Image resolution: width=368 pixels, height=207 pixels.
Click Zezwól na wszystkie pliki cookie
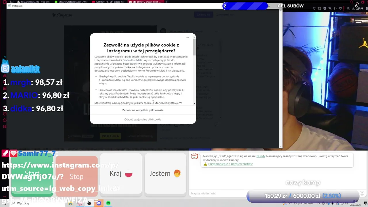[143, 110]
